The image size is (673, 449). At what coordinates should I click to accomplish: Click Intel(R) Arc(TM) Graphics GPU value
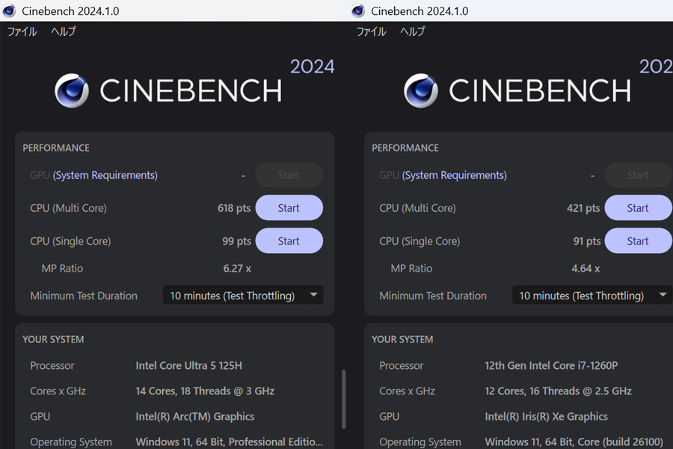pyautogui.click(x=195, y=416)
